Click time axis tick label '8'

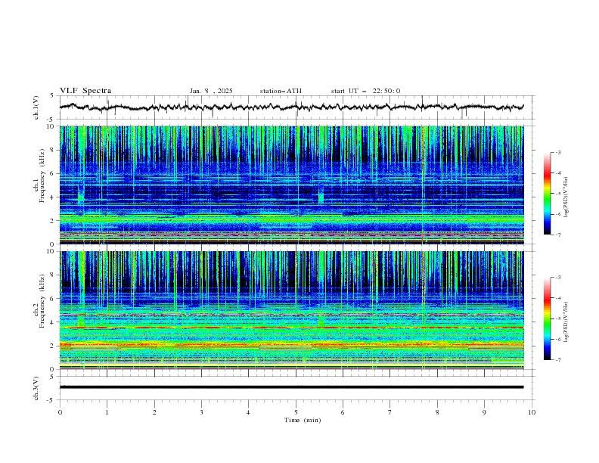(x=437, y=412)
